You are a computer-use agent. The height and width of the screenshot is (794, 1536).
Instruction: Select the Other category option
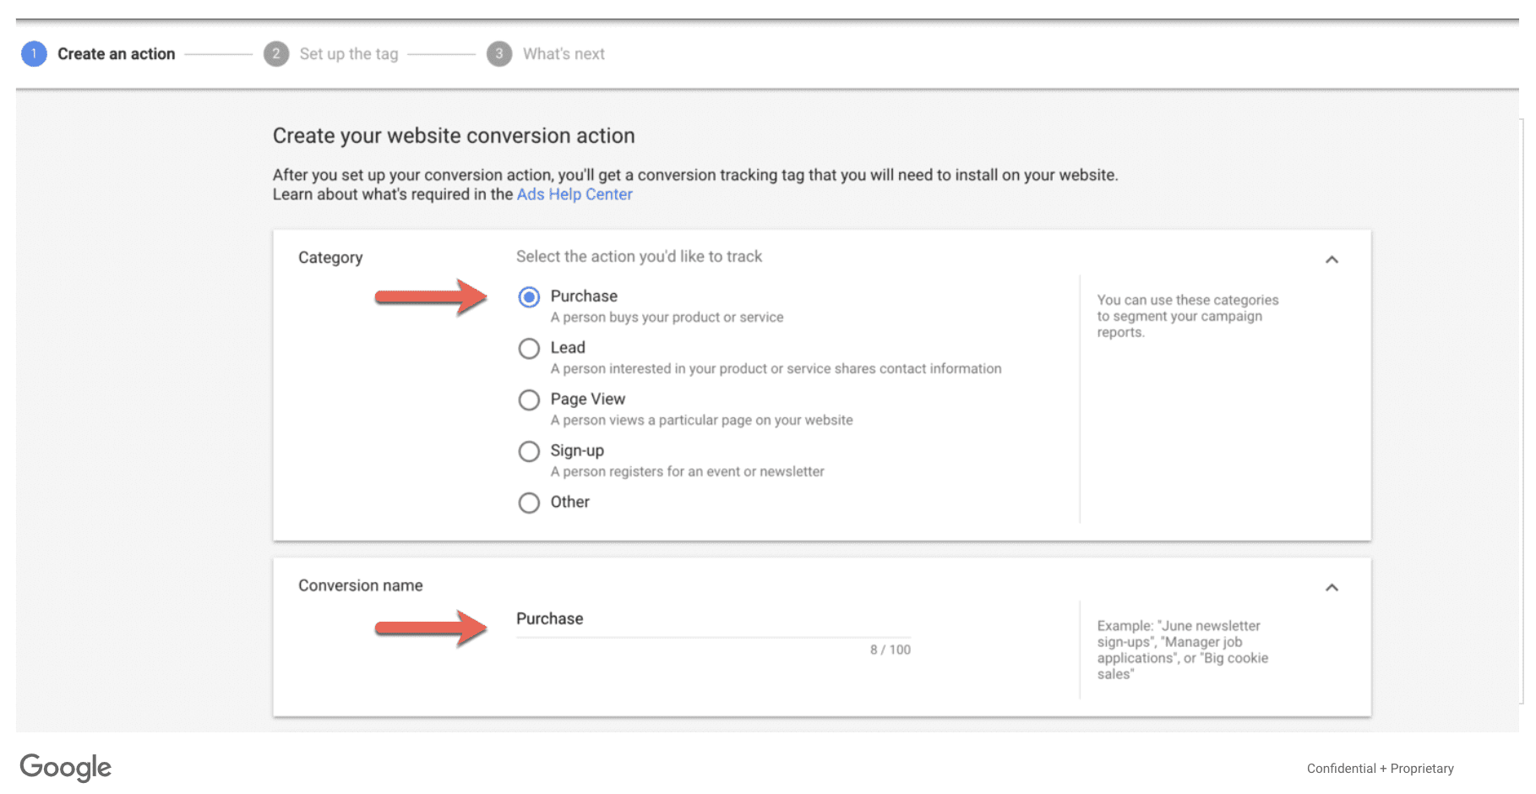point(529,503)
